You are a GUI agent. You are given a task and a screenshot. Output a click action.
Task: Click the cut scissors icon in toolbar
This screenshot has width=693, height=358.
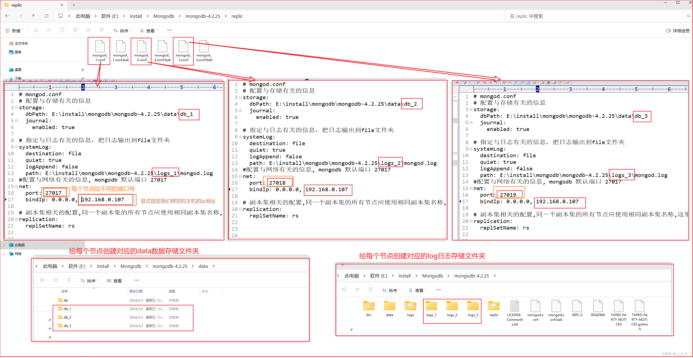click(x=36, y=30)
